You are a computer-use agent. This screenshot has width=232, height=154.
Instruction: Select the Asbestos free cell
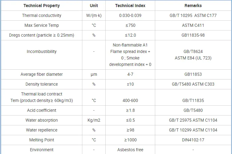(x=130, y=150)
